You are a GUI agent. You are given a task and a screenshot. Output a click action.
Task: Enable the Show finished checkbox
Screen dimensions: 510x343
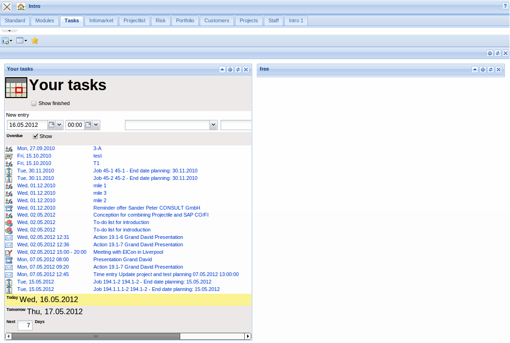pos(33,103)
